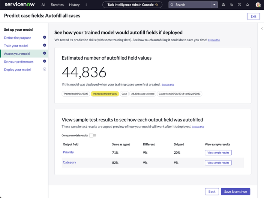Click the globe icon in header
264x198 pixels.
pyautogui.click(x=223, y=5)
